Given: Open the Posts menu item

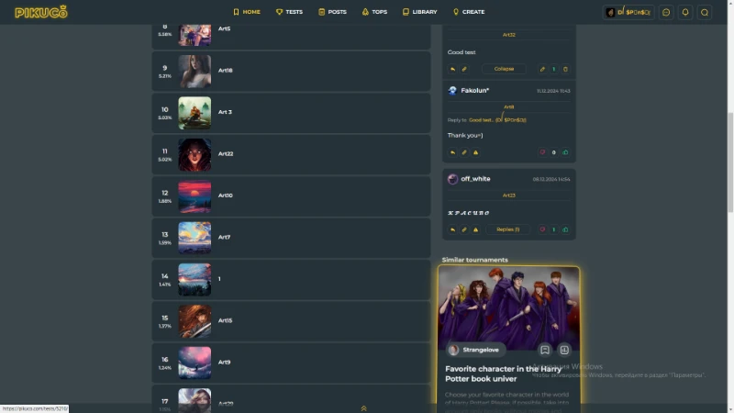Looking at the screenshot, I should (332, 12).
